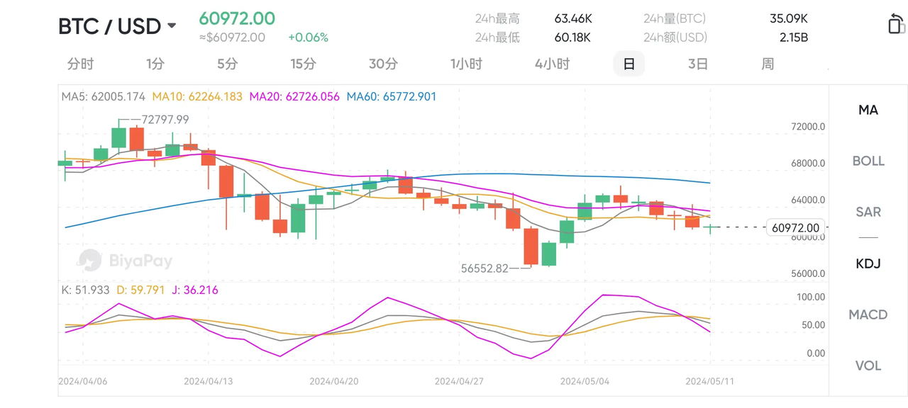Select the 15分 interval tab
The image size is (908, 408).
pos(303,64)
